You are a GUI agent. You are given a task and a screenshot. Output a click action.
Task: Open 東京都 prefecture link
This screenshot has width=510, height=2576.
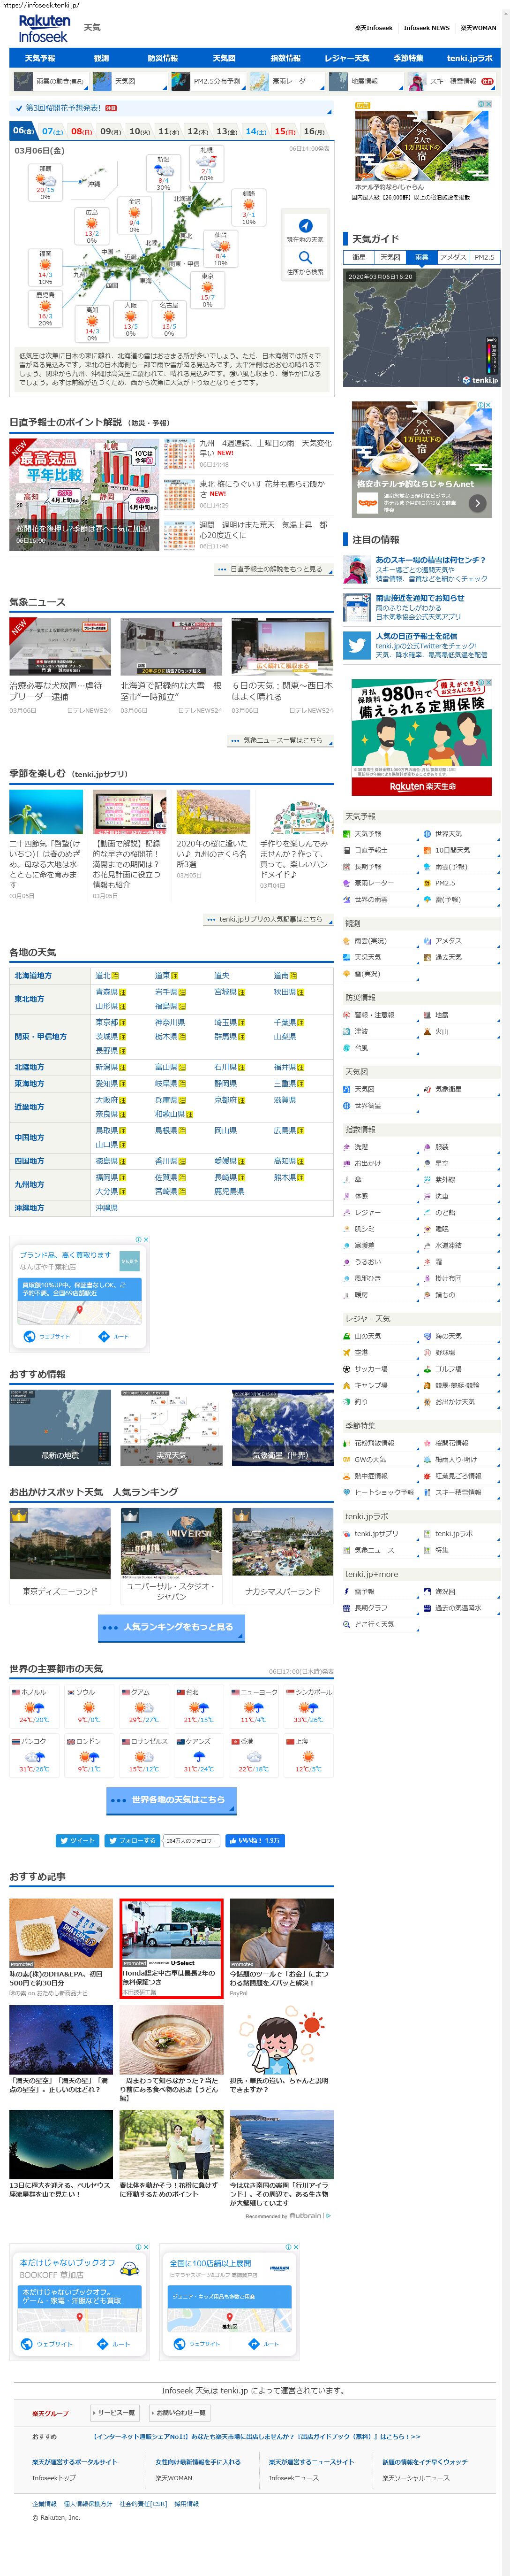[x=107, y=1023]
